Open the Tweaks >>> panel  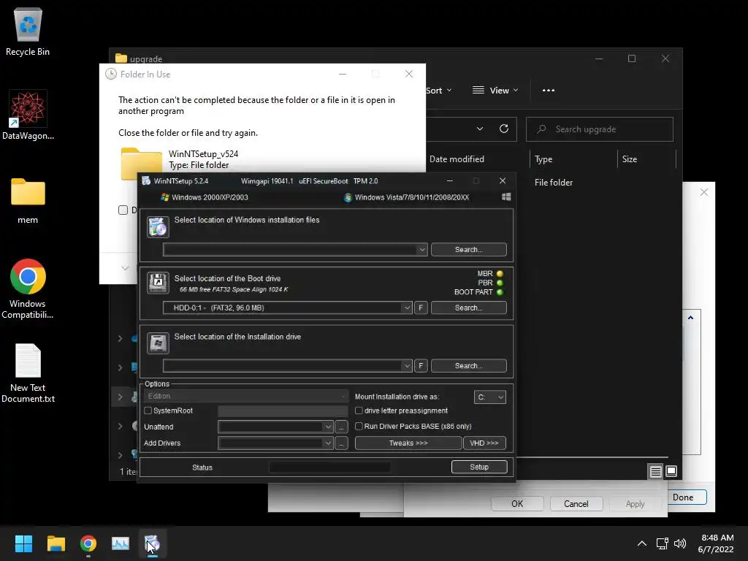(x=408, y=443)
